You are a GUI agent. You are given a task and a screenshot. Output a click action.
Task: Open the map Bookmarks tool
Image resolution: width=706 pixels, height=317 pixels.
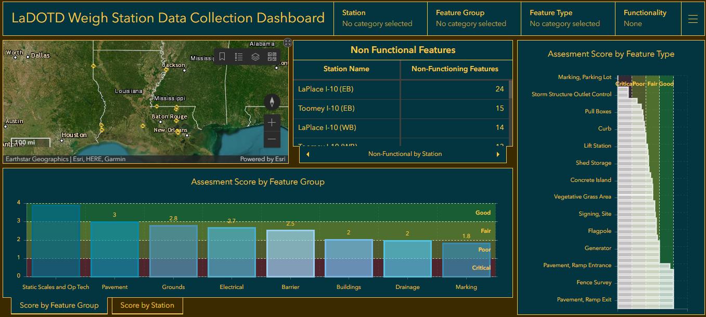pos(222,57)
